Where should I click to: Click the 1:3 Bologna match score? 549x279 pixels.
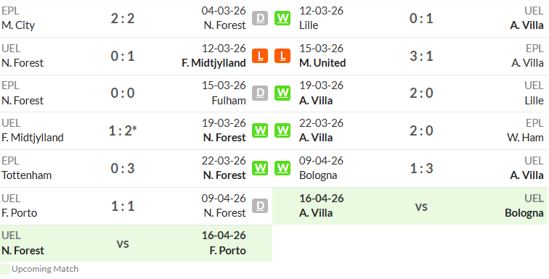tap(421, 168)
